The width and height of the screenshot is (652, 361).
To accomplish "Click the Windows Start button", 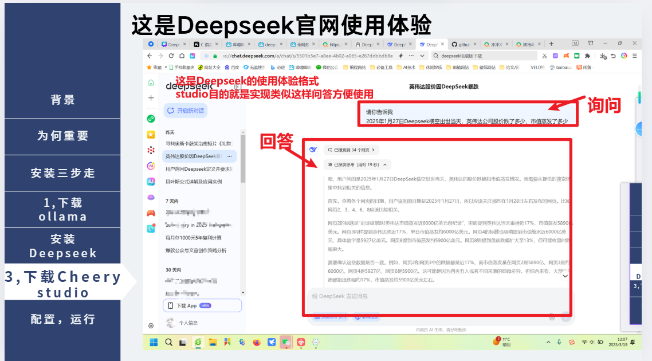I will 154,342.
